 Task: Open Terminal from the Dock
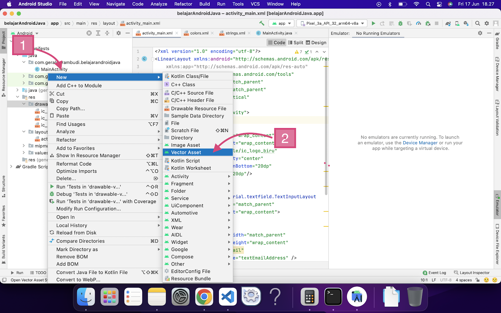(333, 296)
